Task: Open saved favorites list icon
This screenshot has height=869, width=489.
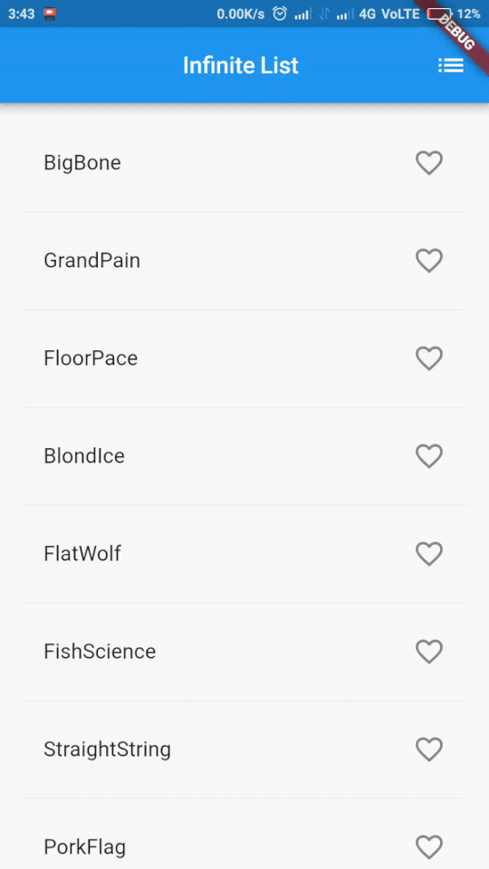Action: coord(451,65)
